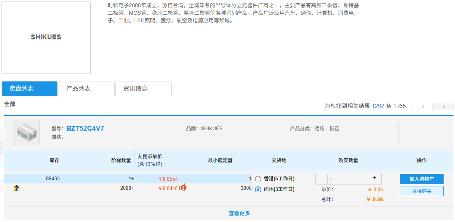Select the 内地(3工作日) delivery option
The height and width of the screenshot is (222, 455).
coord(258,189)
